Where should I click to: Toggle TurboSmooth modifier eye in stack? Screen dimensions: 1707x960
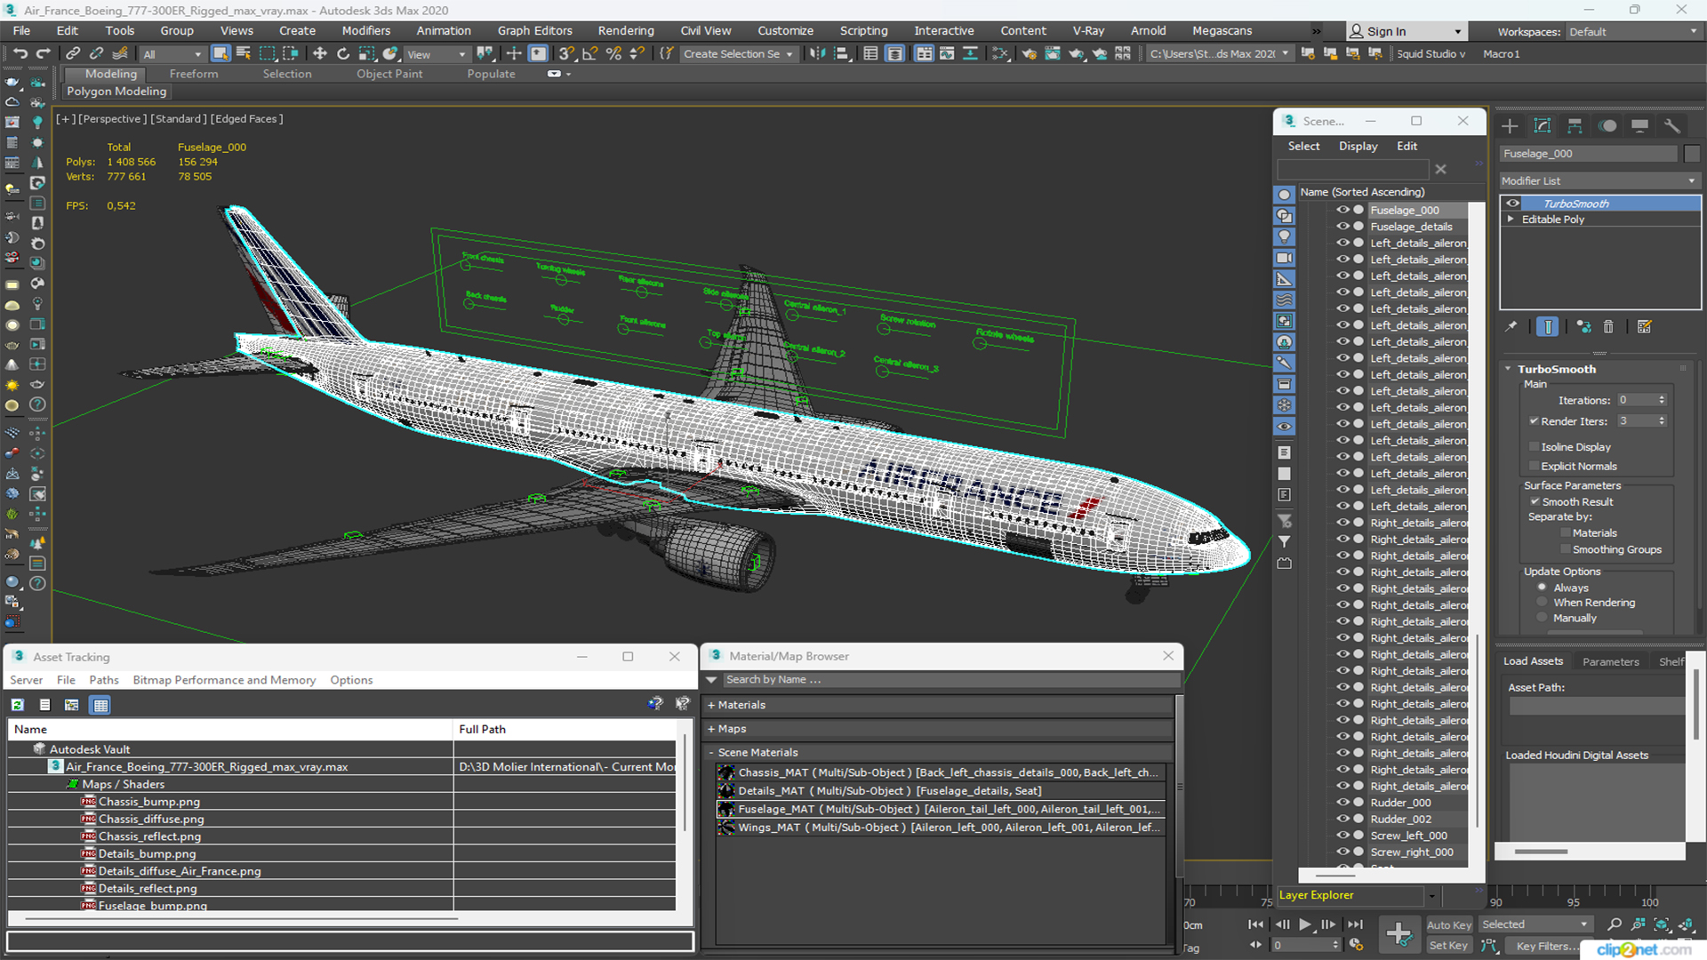point(1512,204)
